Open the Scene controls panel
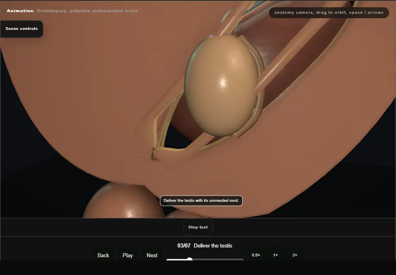The height and width of the screenshot is (275, 396). (22, 29)
